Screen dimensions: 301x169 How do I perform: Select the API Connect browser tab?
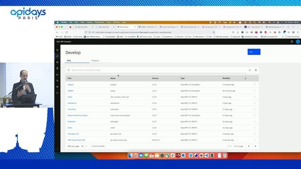coord(126,27)
